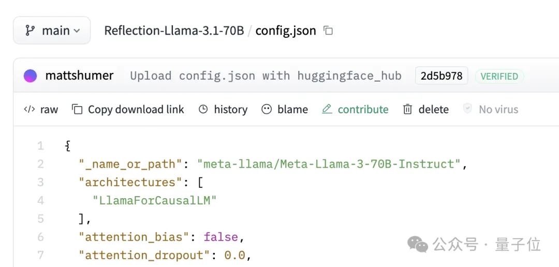Delete the file using trash icon

[x=408, y=109]
